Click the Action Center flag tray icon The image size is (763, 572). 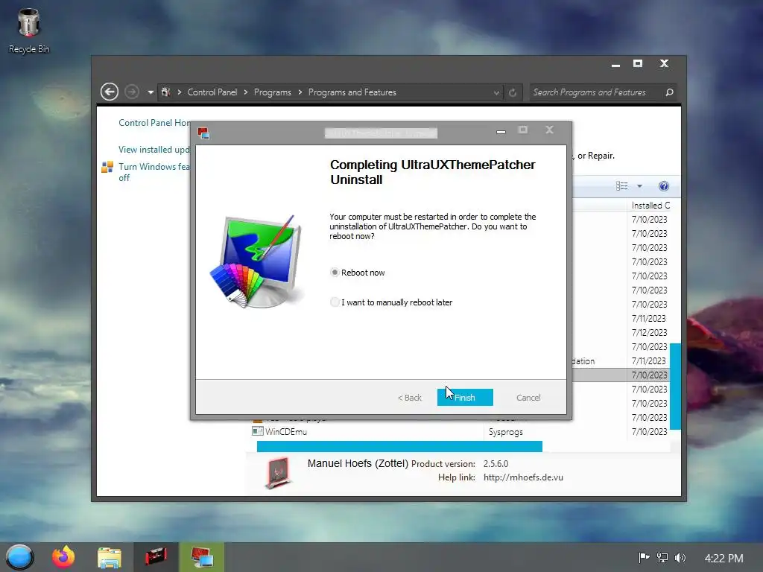click(644, 557)
